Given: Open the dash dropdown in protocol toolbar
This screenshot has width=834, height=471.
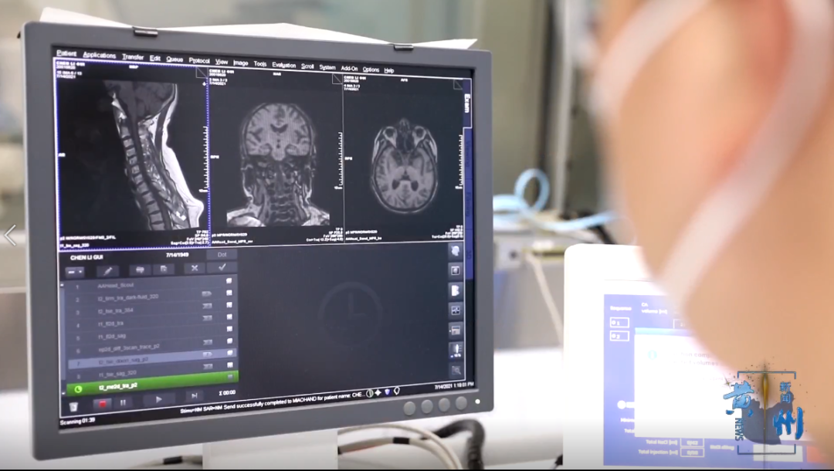Looking at the screenshot, I should click(74, 272).
